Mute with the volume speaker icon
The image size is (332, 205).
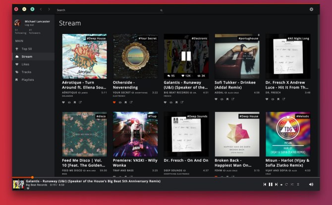point(311,185)
